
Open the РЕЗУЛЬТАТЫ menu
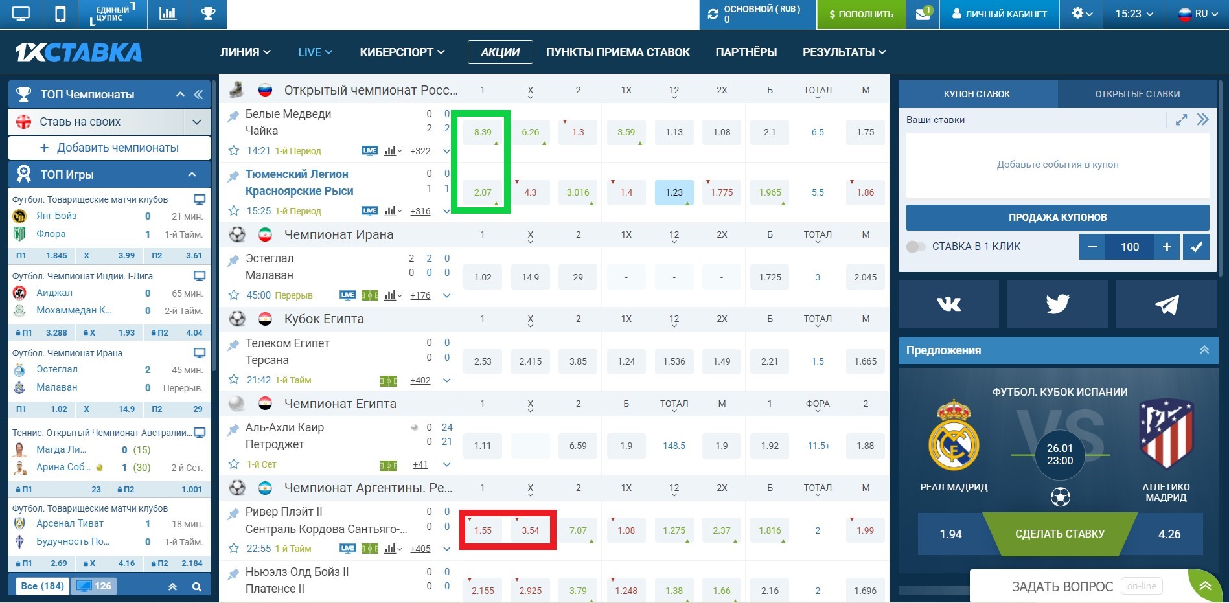[x=844, y=52]
